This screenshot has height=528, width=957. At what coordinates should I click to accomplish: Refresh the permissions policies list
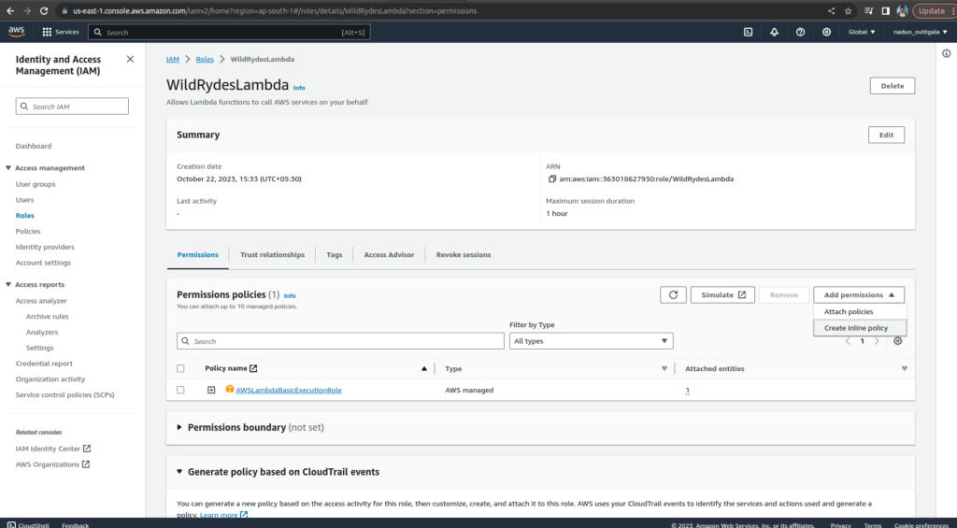point(673,294)
